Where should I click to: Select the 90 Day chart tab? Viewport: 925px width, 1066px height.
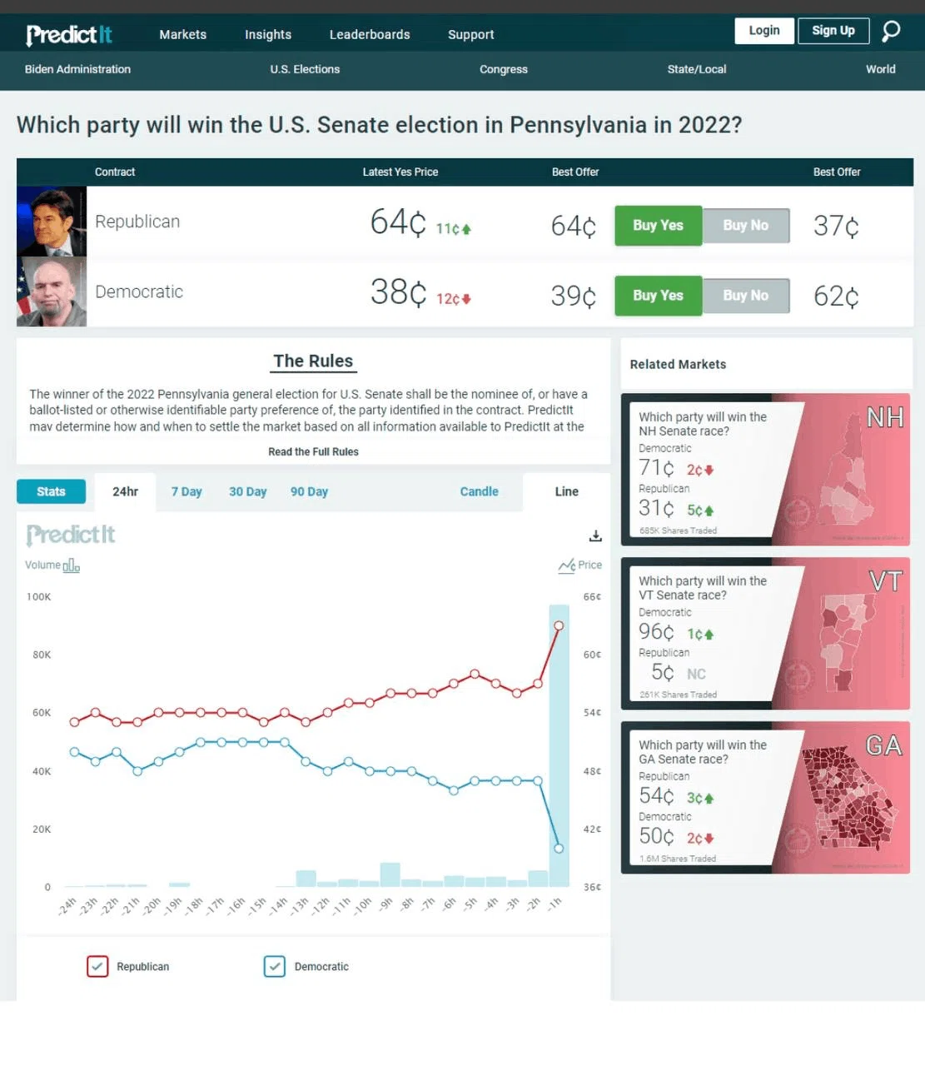coord(309,491)
